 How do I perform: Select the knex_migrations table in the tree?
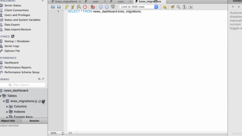[22, 101]
